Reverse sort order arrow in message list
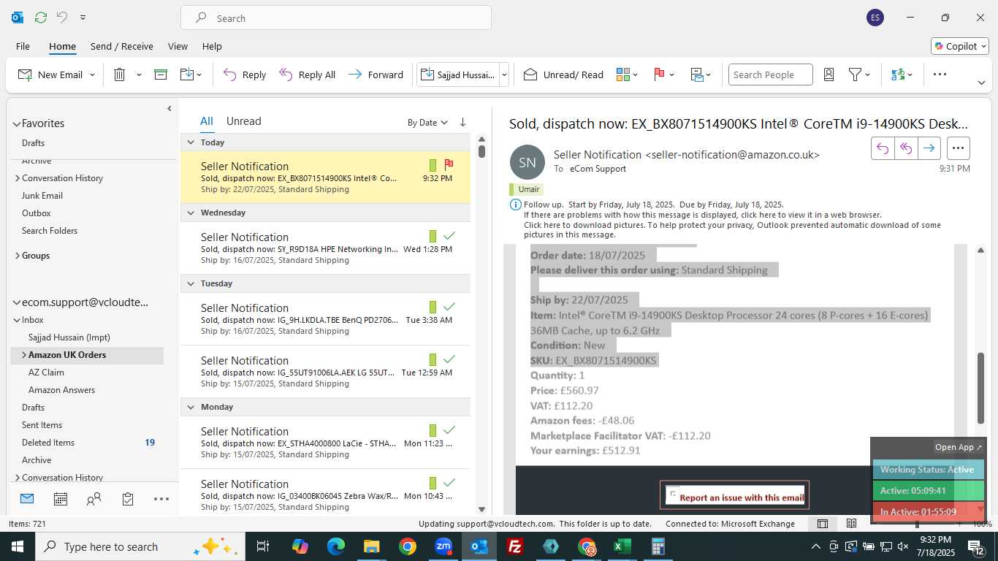998x561 pixels. (462, 123)
